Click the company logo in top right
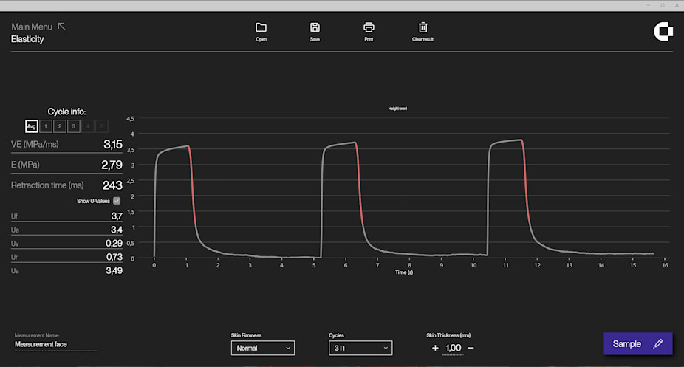The image size is (684, 367). pyautogui.click(x=663, y=31)
